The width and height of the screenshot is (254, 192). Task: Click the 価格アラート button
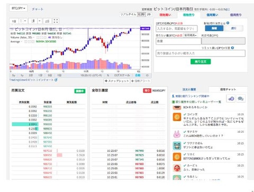[141, 81]
